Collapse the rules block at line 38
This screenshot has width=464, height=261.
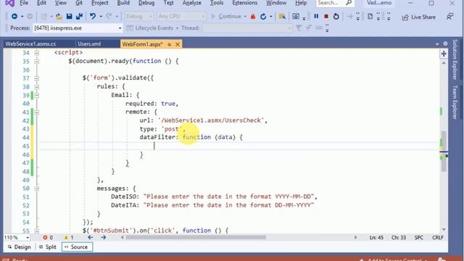37,87
